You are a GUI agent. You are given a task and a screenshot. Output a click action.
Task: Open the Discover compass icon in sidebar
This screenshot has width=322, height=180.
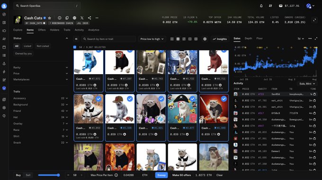[x=4, y=14]
